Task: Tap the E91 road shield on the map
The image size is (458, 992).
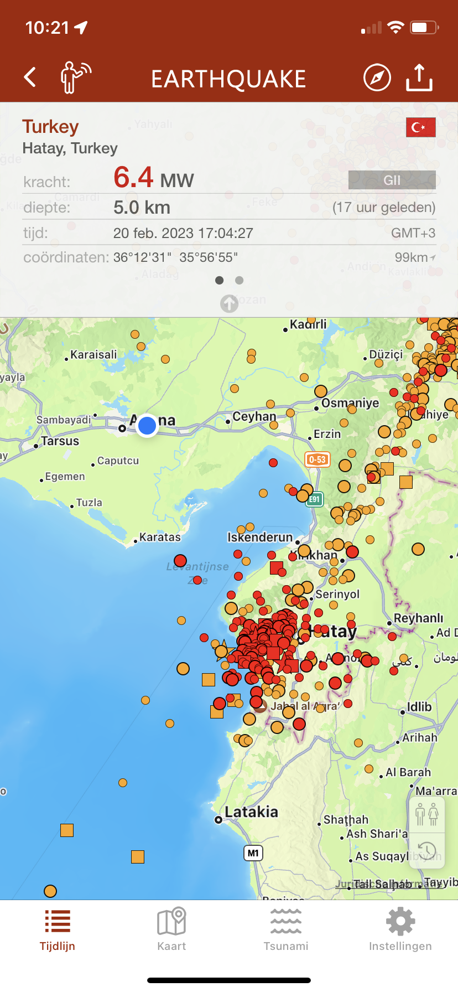Action: (x=314, y=499)
